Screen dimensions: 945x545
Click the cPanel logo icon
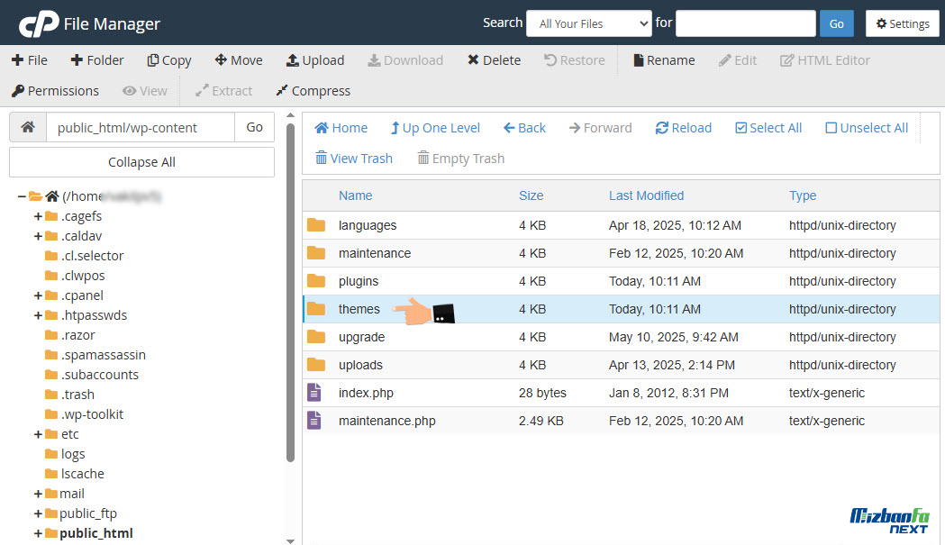pyautogui.click(x=39, y=23)
